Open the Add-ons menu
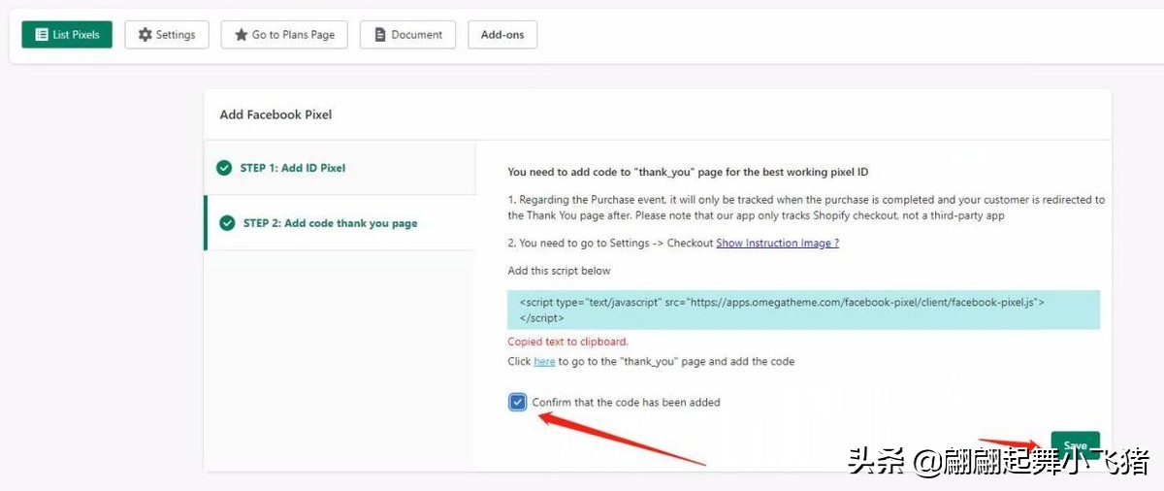Image resolution: width=1164 pixels, height=491 pixels. 502,35
